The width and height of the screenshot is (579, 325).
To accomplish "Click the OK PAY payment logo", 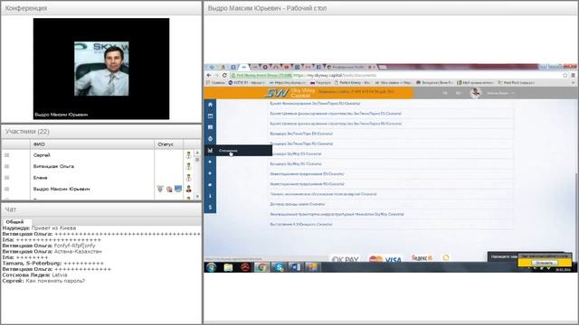I will coord(346,259).
